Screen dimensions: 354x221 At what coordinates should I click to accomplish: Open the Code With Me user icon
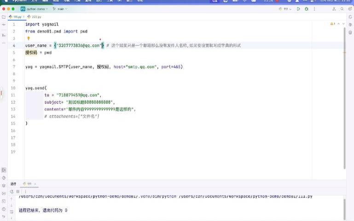click(x=334, y=9)
